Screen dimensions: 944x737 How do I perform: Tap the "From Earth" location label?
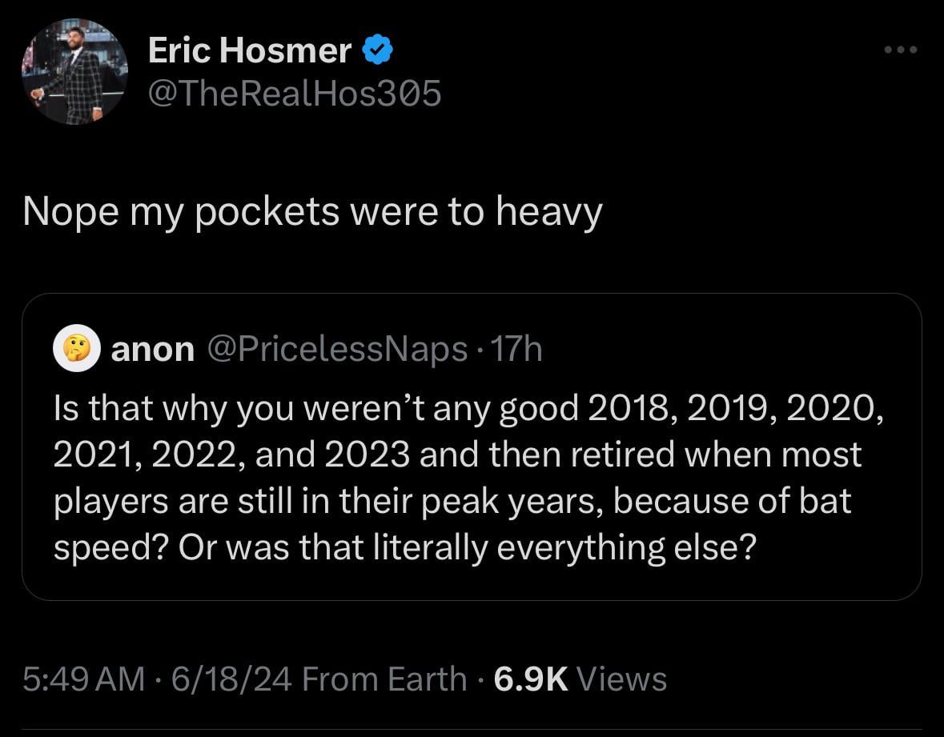(x=384, y=679)
